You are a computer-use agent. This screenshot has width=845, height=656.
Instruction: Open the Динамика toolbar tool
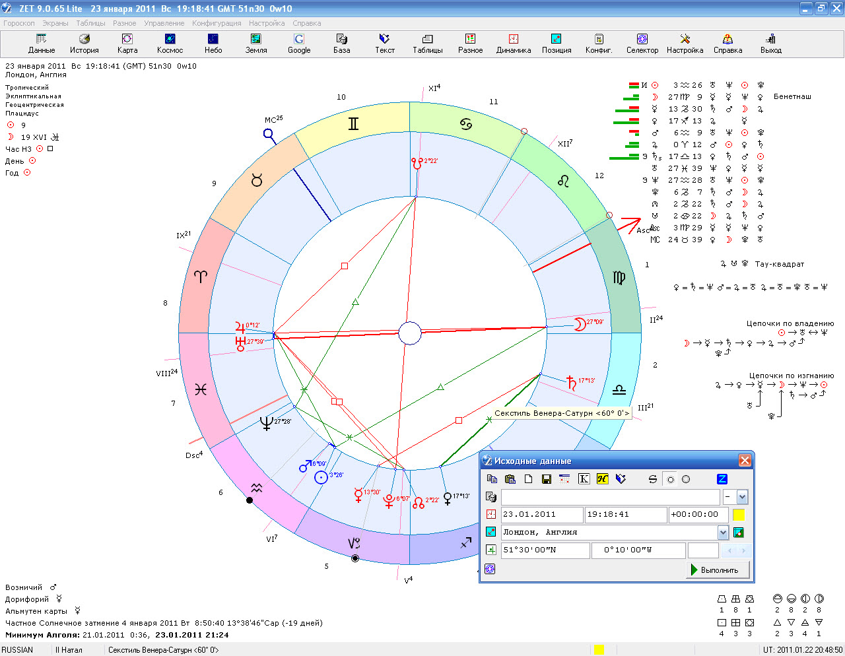(513, 44)
